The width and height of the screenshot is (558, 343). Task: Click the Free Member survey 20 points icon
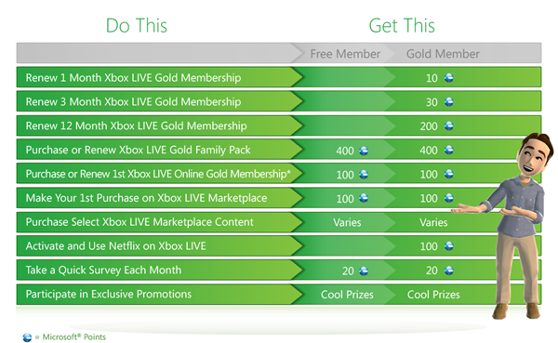click(x=364, y=270)
